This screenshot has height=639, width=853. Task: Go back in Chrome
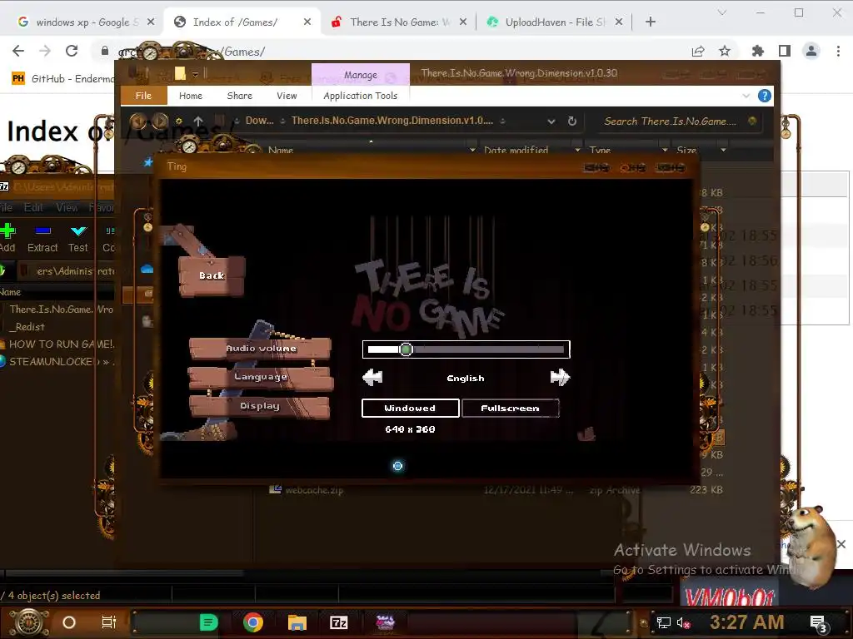(x=18, y=51)
